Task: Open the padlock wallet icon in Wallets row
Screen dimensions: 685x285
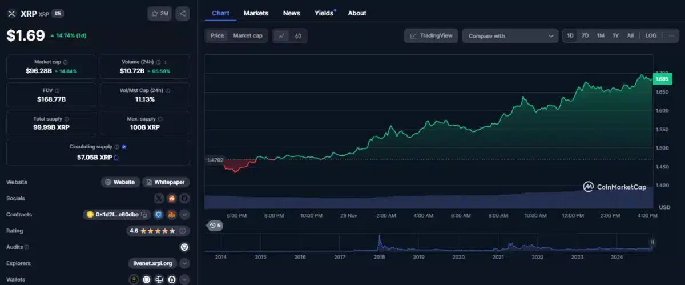Action: click(x=171, y=280)
